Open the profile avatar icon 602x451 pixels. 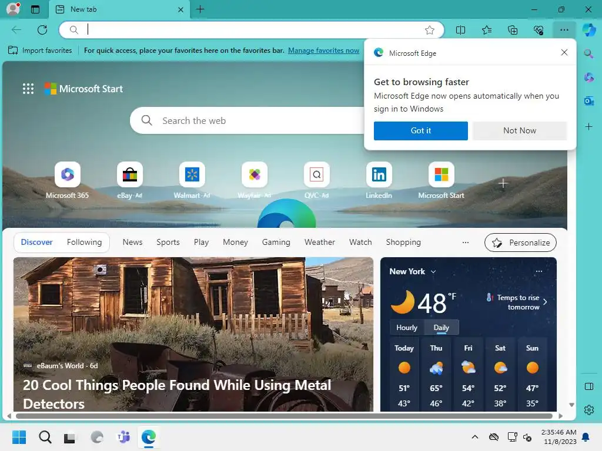click(13, 9)
